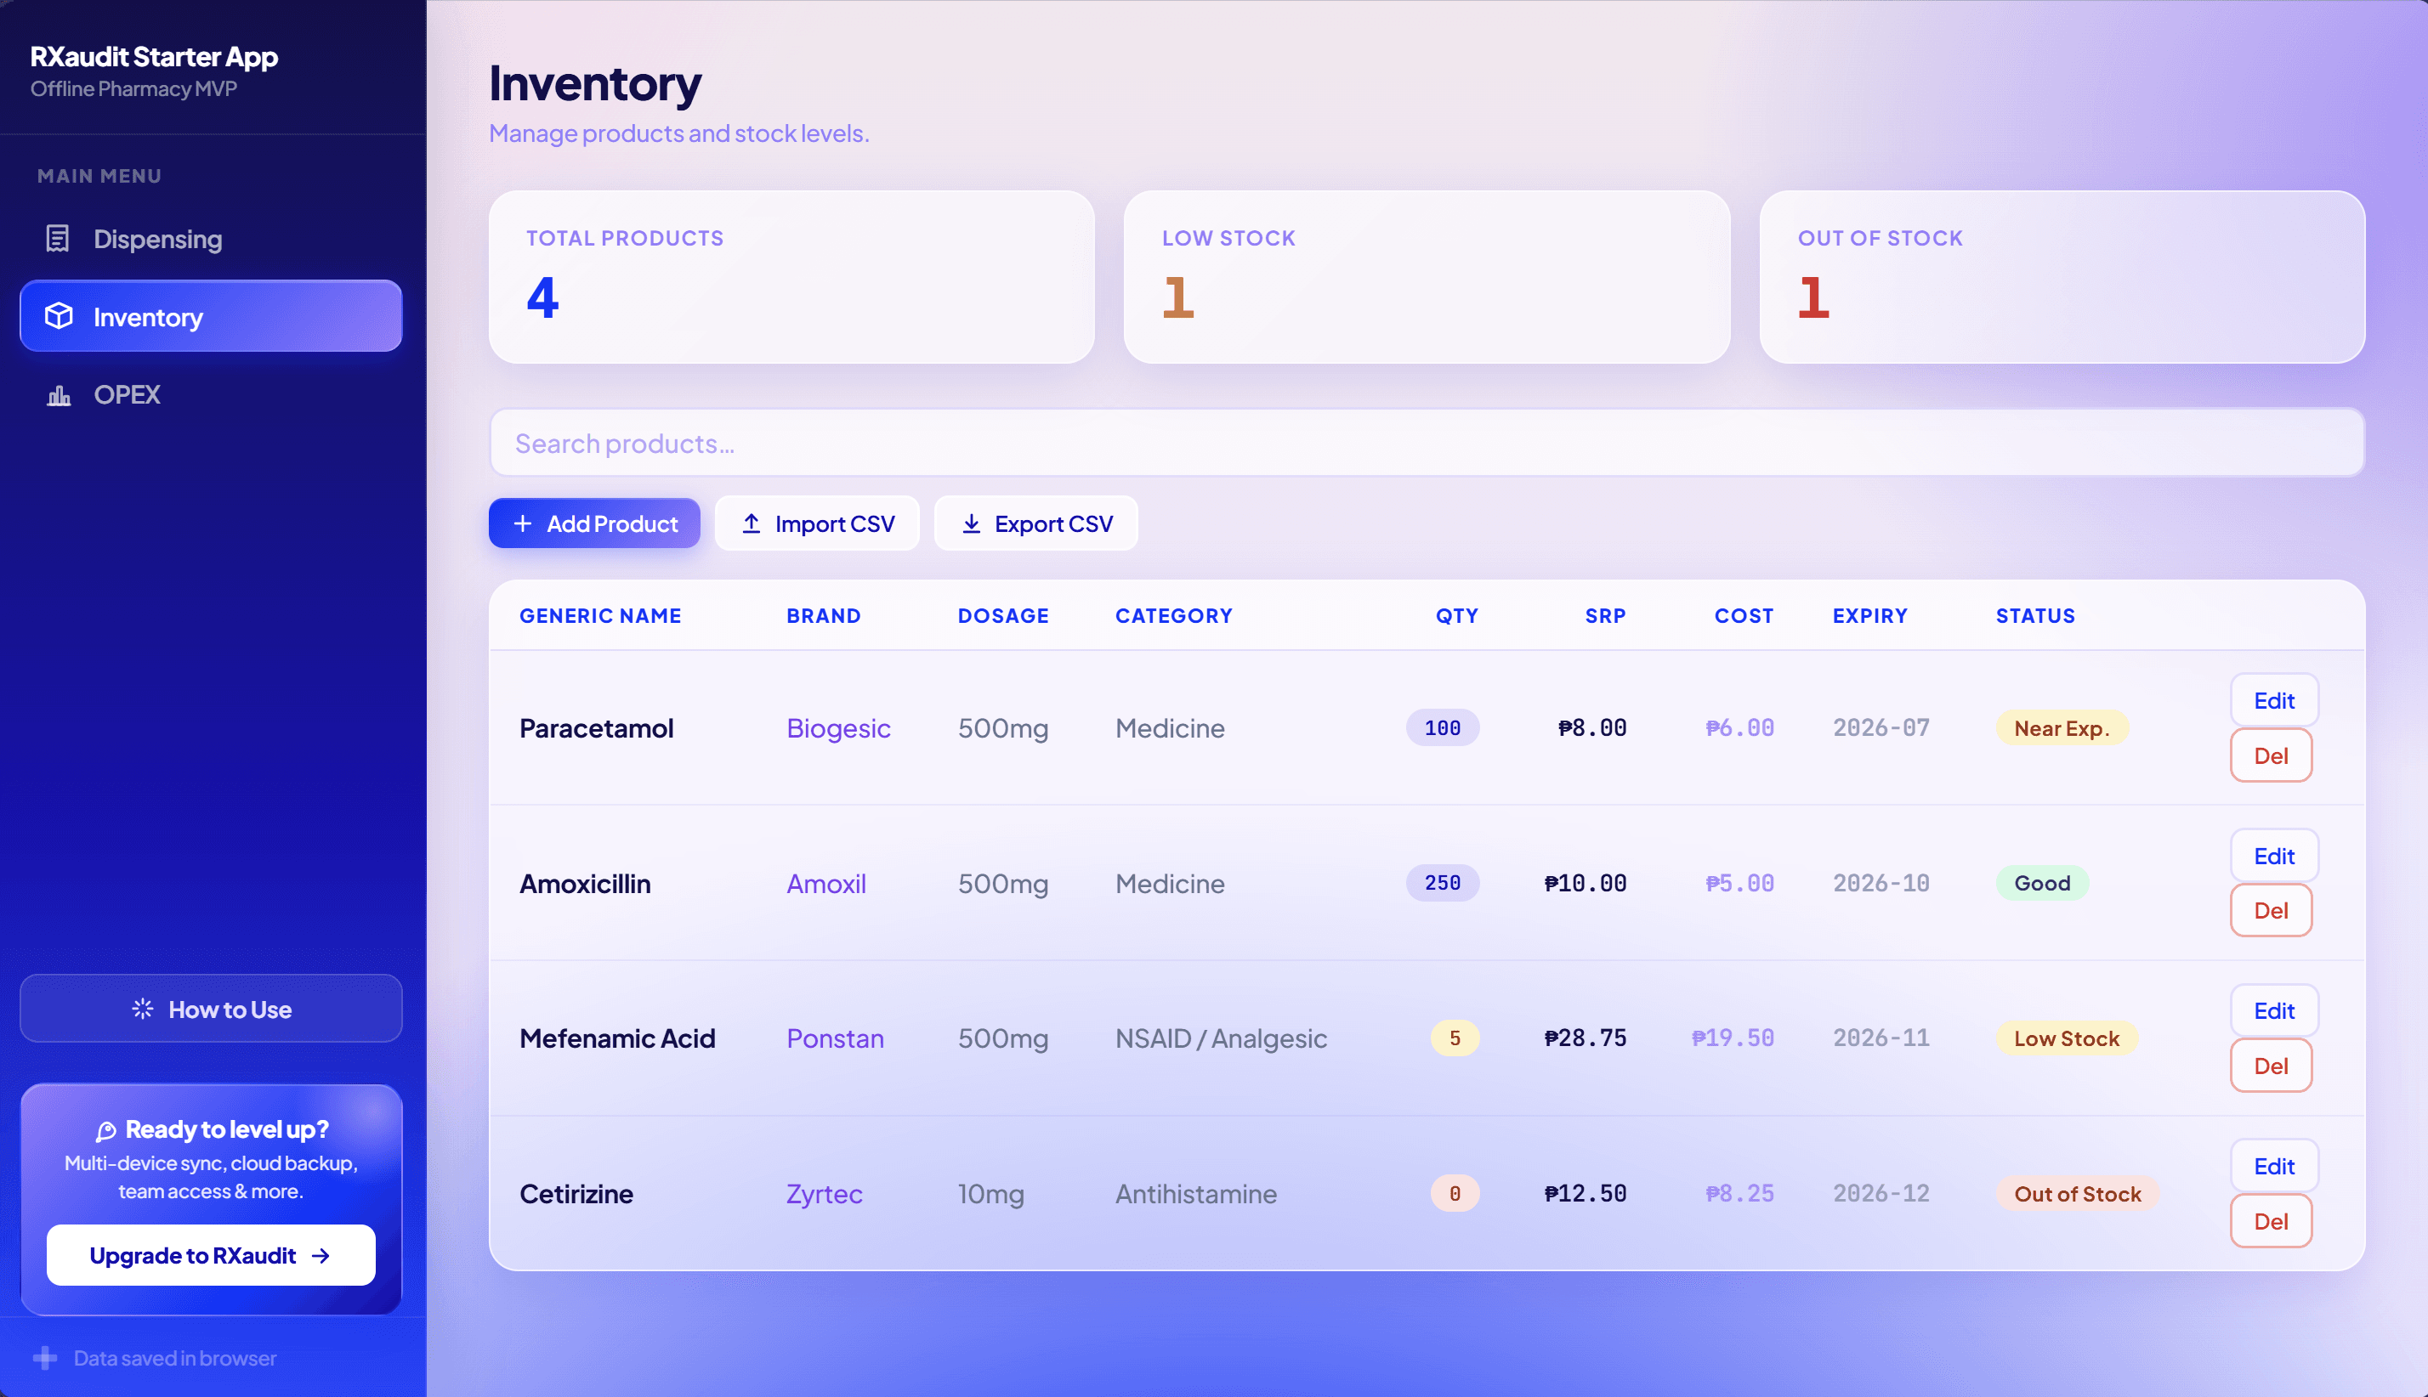Viewport: 2428px width, 1397px height.
Task: Delete the Paracetamol row
Action: (2271, 756)
